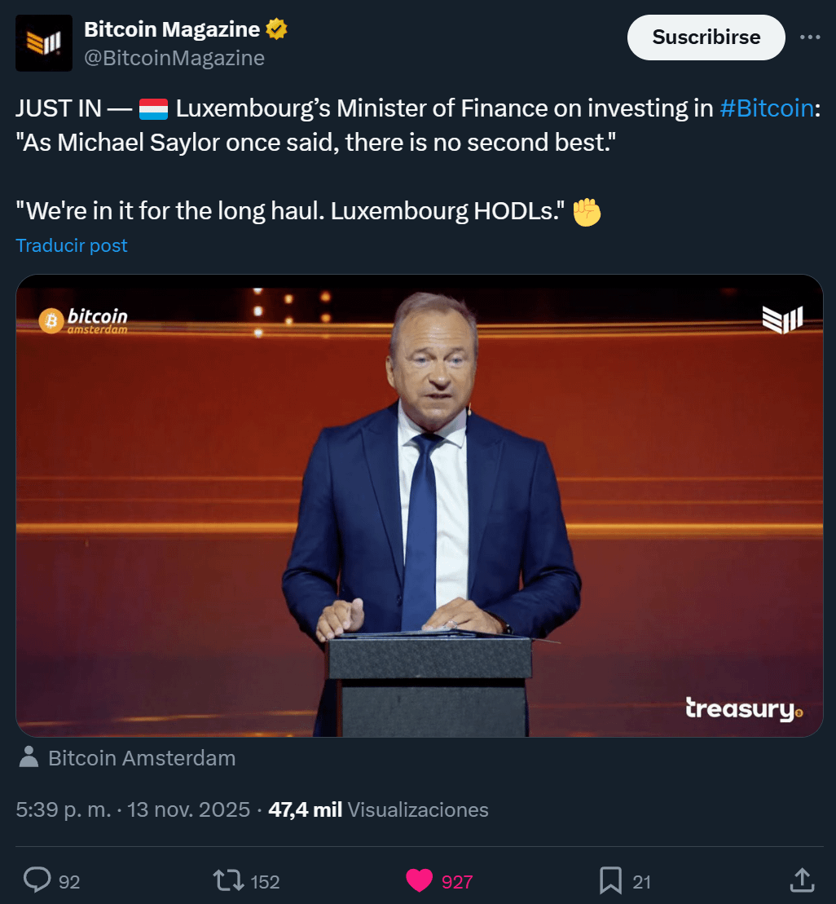Click the gold verified badge

[277, 30]
